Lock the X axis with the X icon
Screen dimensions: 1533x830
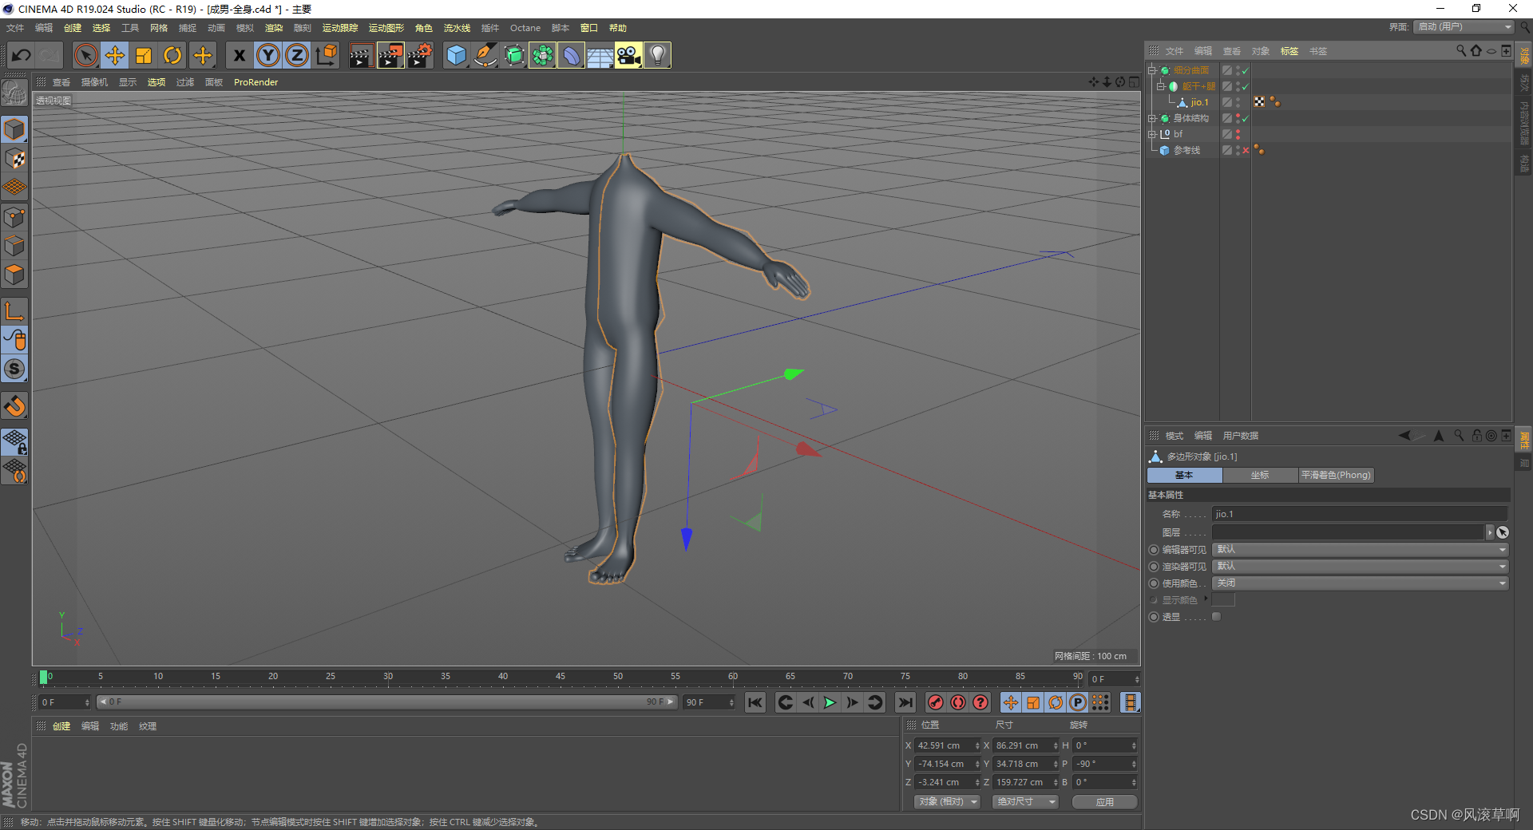pyautogui.click(x=239, y=55)
